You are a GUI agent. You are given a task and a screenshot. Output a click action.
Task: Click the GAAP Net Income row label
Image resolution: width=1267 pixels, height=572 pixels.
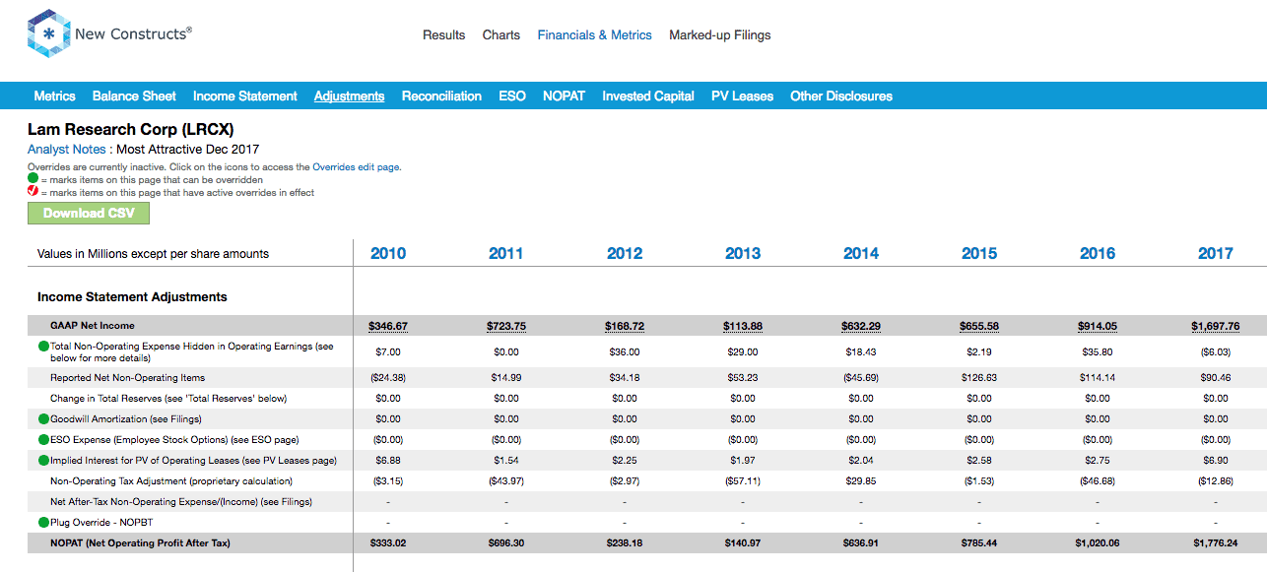(93, 326)
